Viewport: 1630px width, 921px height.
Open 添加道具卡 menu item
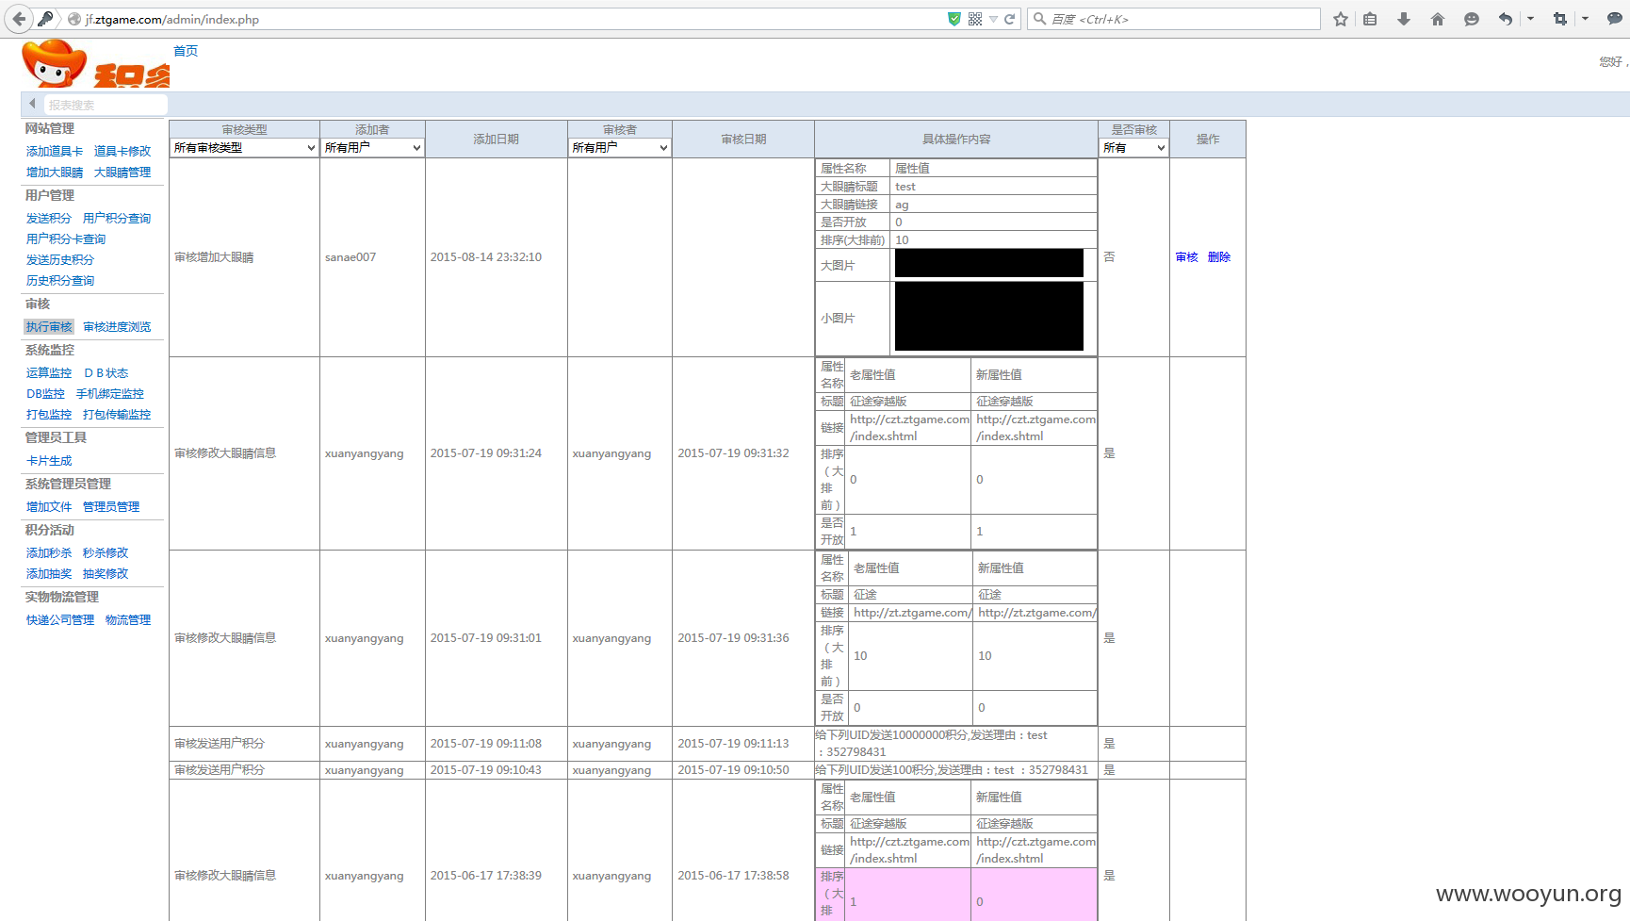(x=55, y=152)
